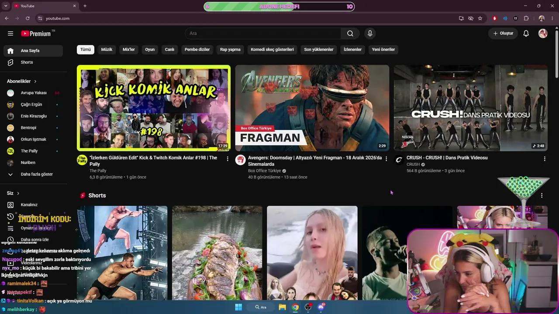Play the Kick Komik Anlar #198 thumbnail
The height and width of the screenshot is (314, 559).
[x=154, y=108]
